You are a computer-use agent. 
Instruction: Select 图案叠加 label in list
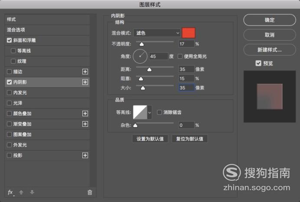[22, 135]
